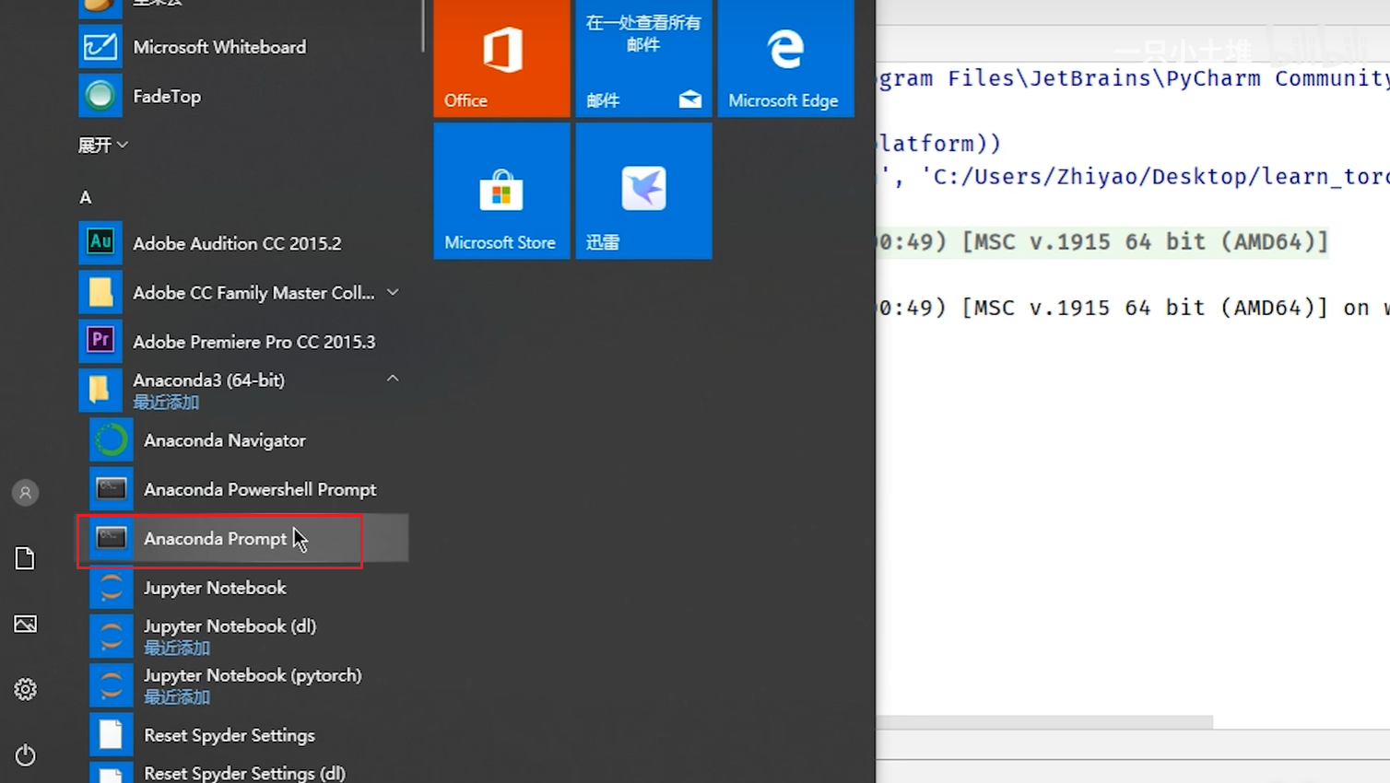This screenshot has width=1390, height=783.
Task: Open Adobe Premiere Pro CC 2015.3 icon
Action: [100, 341]
